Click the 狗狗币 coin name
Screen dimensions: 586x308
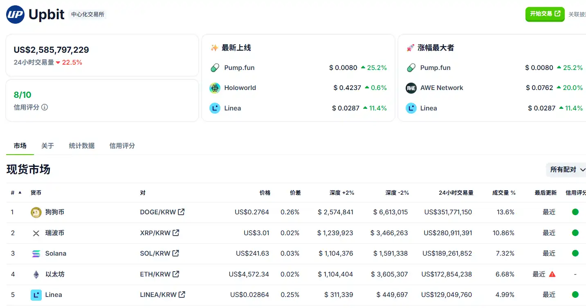coord(55,212)
